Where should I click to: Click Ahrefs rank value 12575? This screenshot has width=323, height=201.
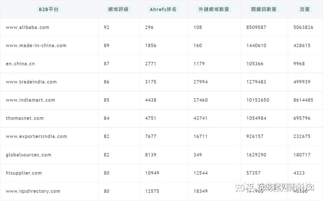coord(152,191)
